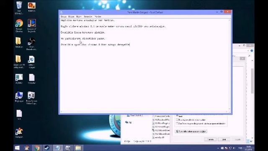Click the Explorer window vertical scrollbar thumb
268x151 pixels.
tap(253, 81)
